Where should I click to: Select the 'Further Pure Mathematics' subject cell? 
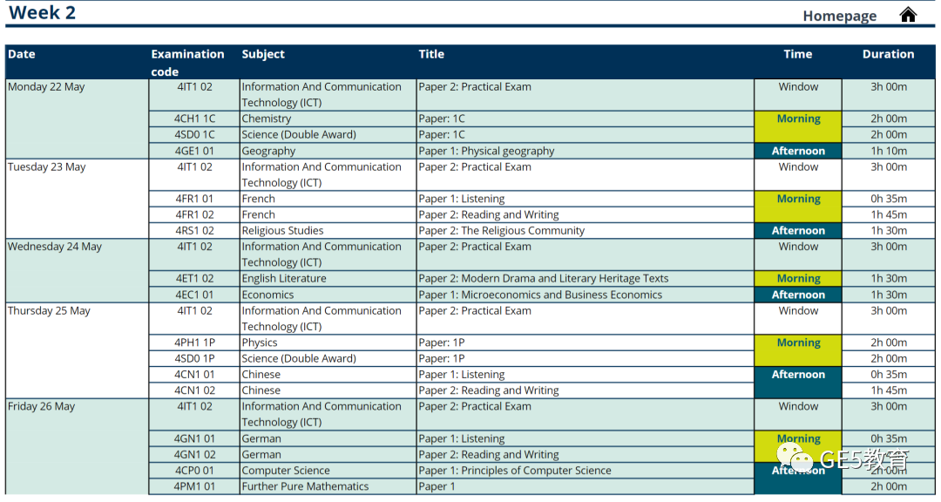[328, 486]
